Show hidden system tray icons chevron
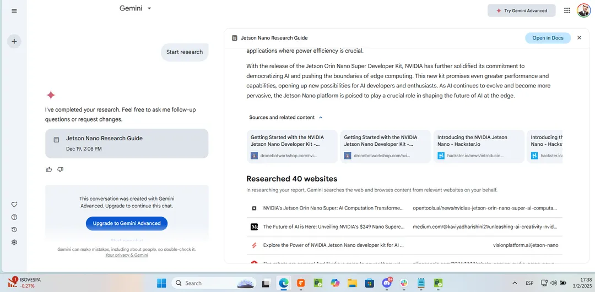 (515, 283)
